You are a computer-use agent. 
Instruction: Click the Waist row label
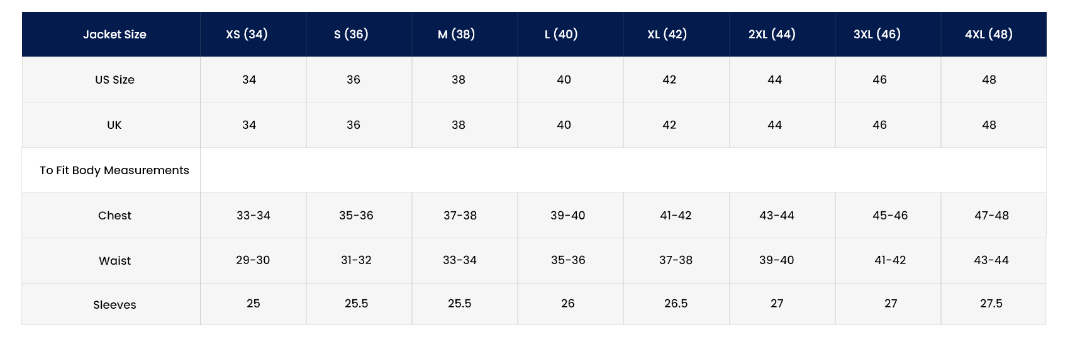coord(114,261)
